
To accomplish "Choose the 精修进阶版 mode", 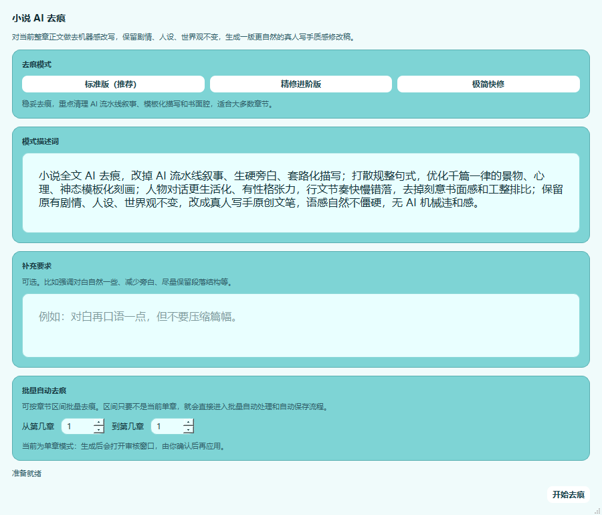I will [x=301, y=84].
